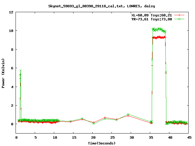Viewport: 195px width, 146px height.
Task: Click y-axis tick label 12
Action: [11, 12]
